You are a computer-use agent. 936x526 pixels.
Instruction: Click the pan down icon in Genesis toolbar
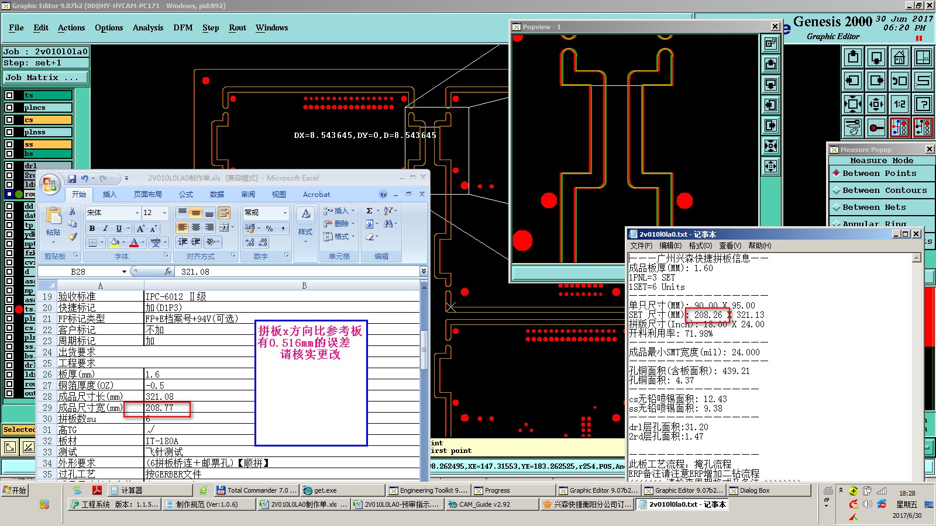(876, 57)
